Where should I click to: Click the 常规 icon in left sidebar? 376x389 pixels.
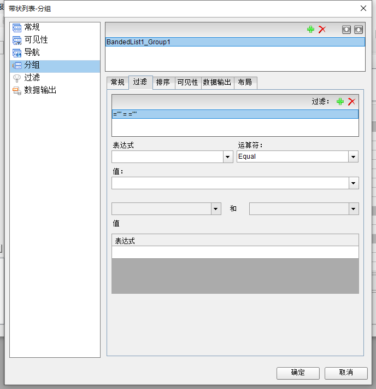pyautogui.click(x=17, y=28)
